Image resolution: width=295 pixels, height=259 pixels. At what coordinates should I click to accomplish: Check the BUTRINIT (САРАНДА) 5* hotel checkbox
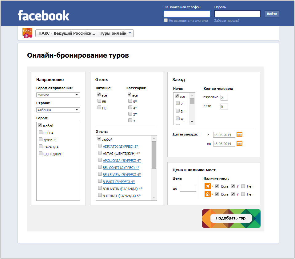100,195
